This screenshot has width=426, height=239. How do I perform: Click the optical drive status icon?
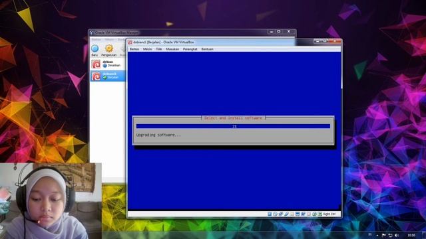275,214
